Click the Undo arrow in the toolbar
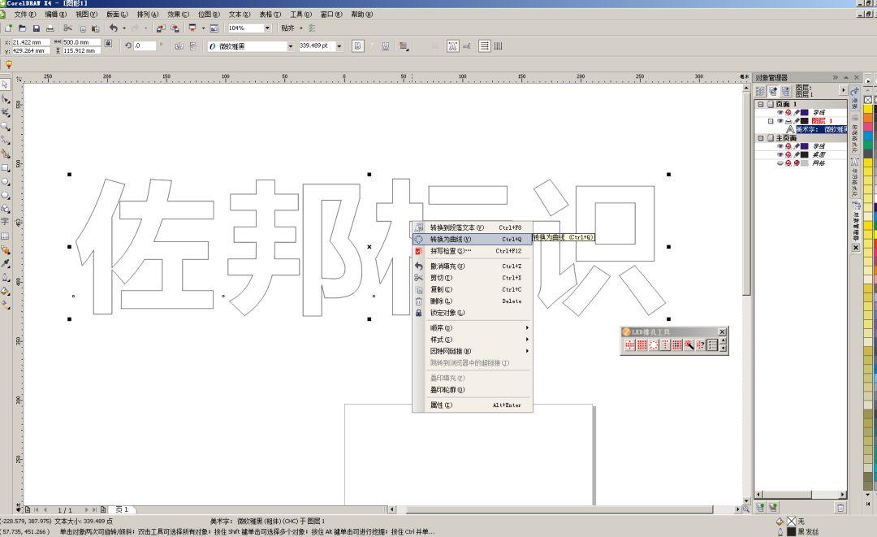The image size is (877, 537). click(x=114, y=28)
